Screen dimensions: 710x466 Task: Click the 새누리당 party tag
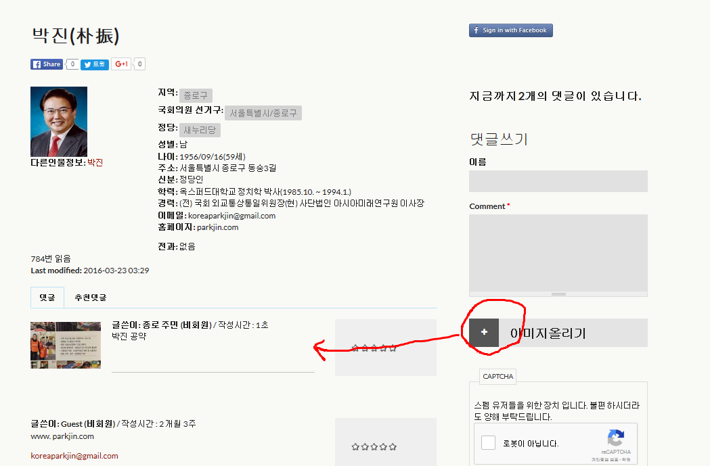coord(200,130)
